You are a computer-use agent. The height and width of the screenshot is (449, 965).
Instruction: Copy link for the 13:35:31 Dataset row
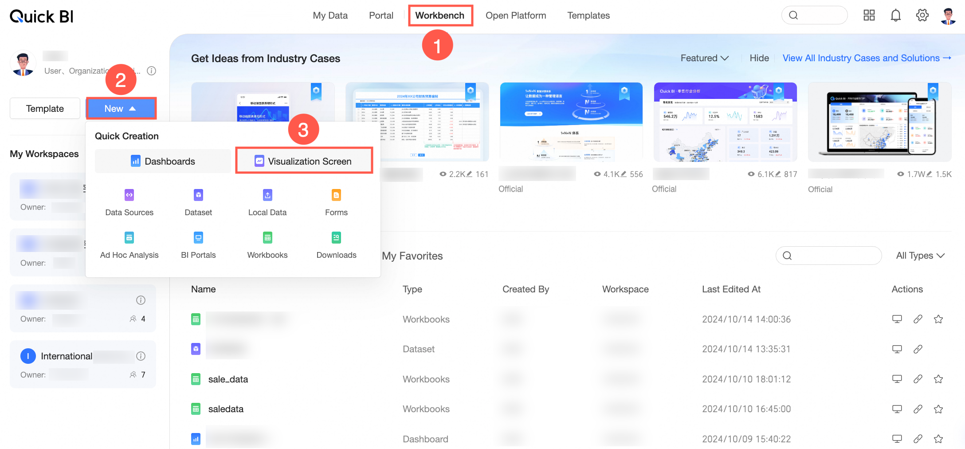pyautogui.click(x=918, y=349)
